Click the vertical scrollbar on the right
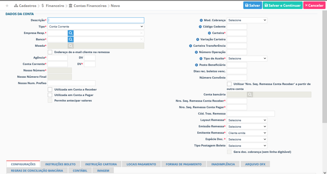This screenshot has width=327, height=174. pyautogui.click(x=324, y=64)
